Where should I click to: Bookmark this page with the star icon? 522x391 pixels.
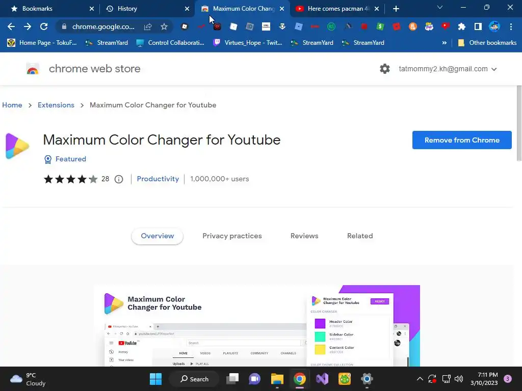[x=164, y=26]
